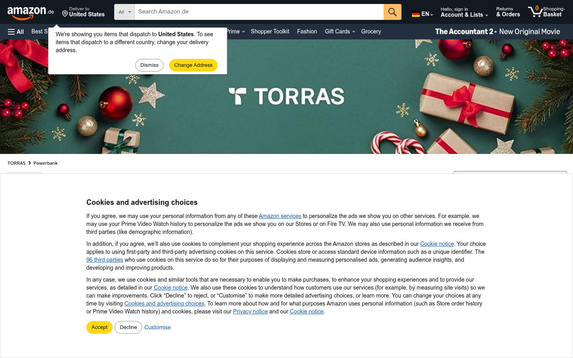Open Grocery in navigation bar

pyautogui.click(x=371, y=31)
